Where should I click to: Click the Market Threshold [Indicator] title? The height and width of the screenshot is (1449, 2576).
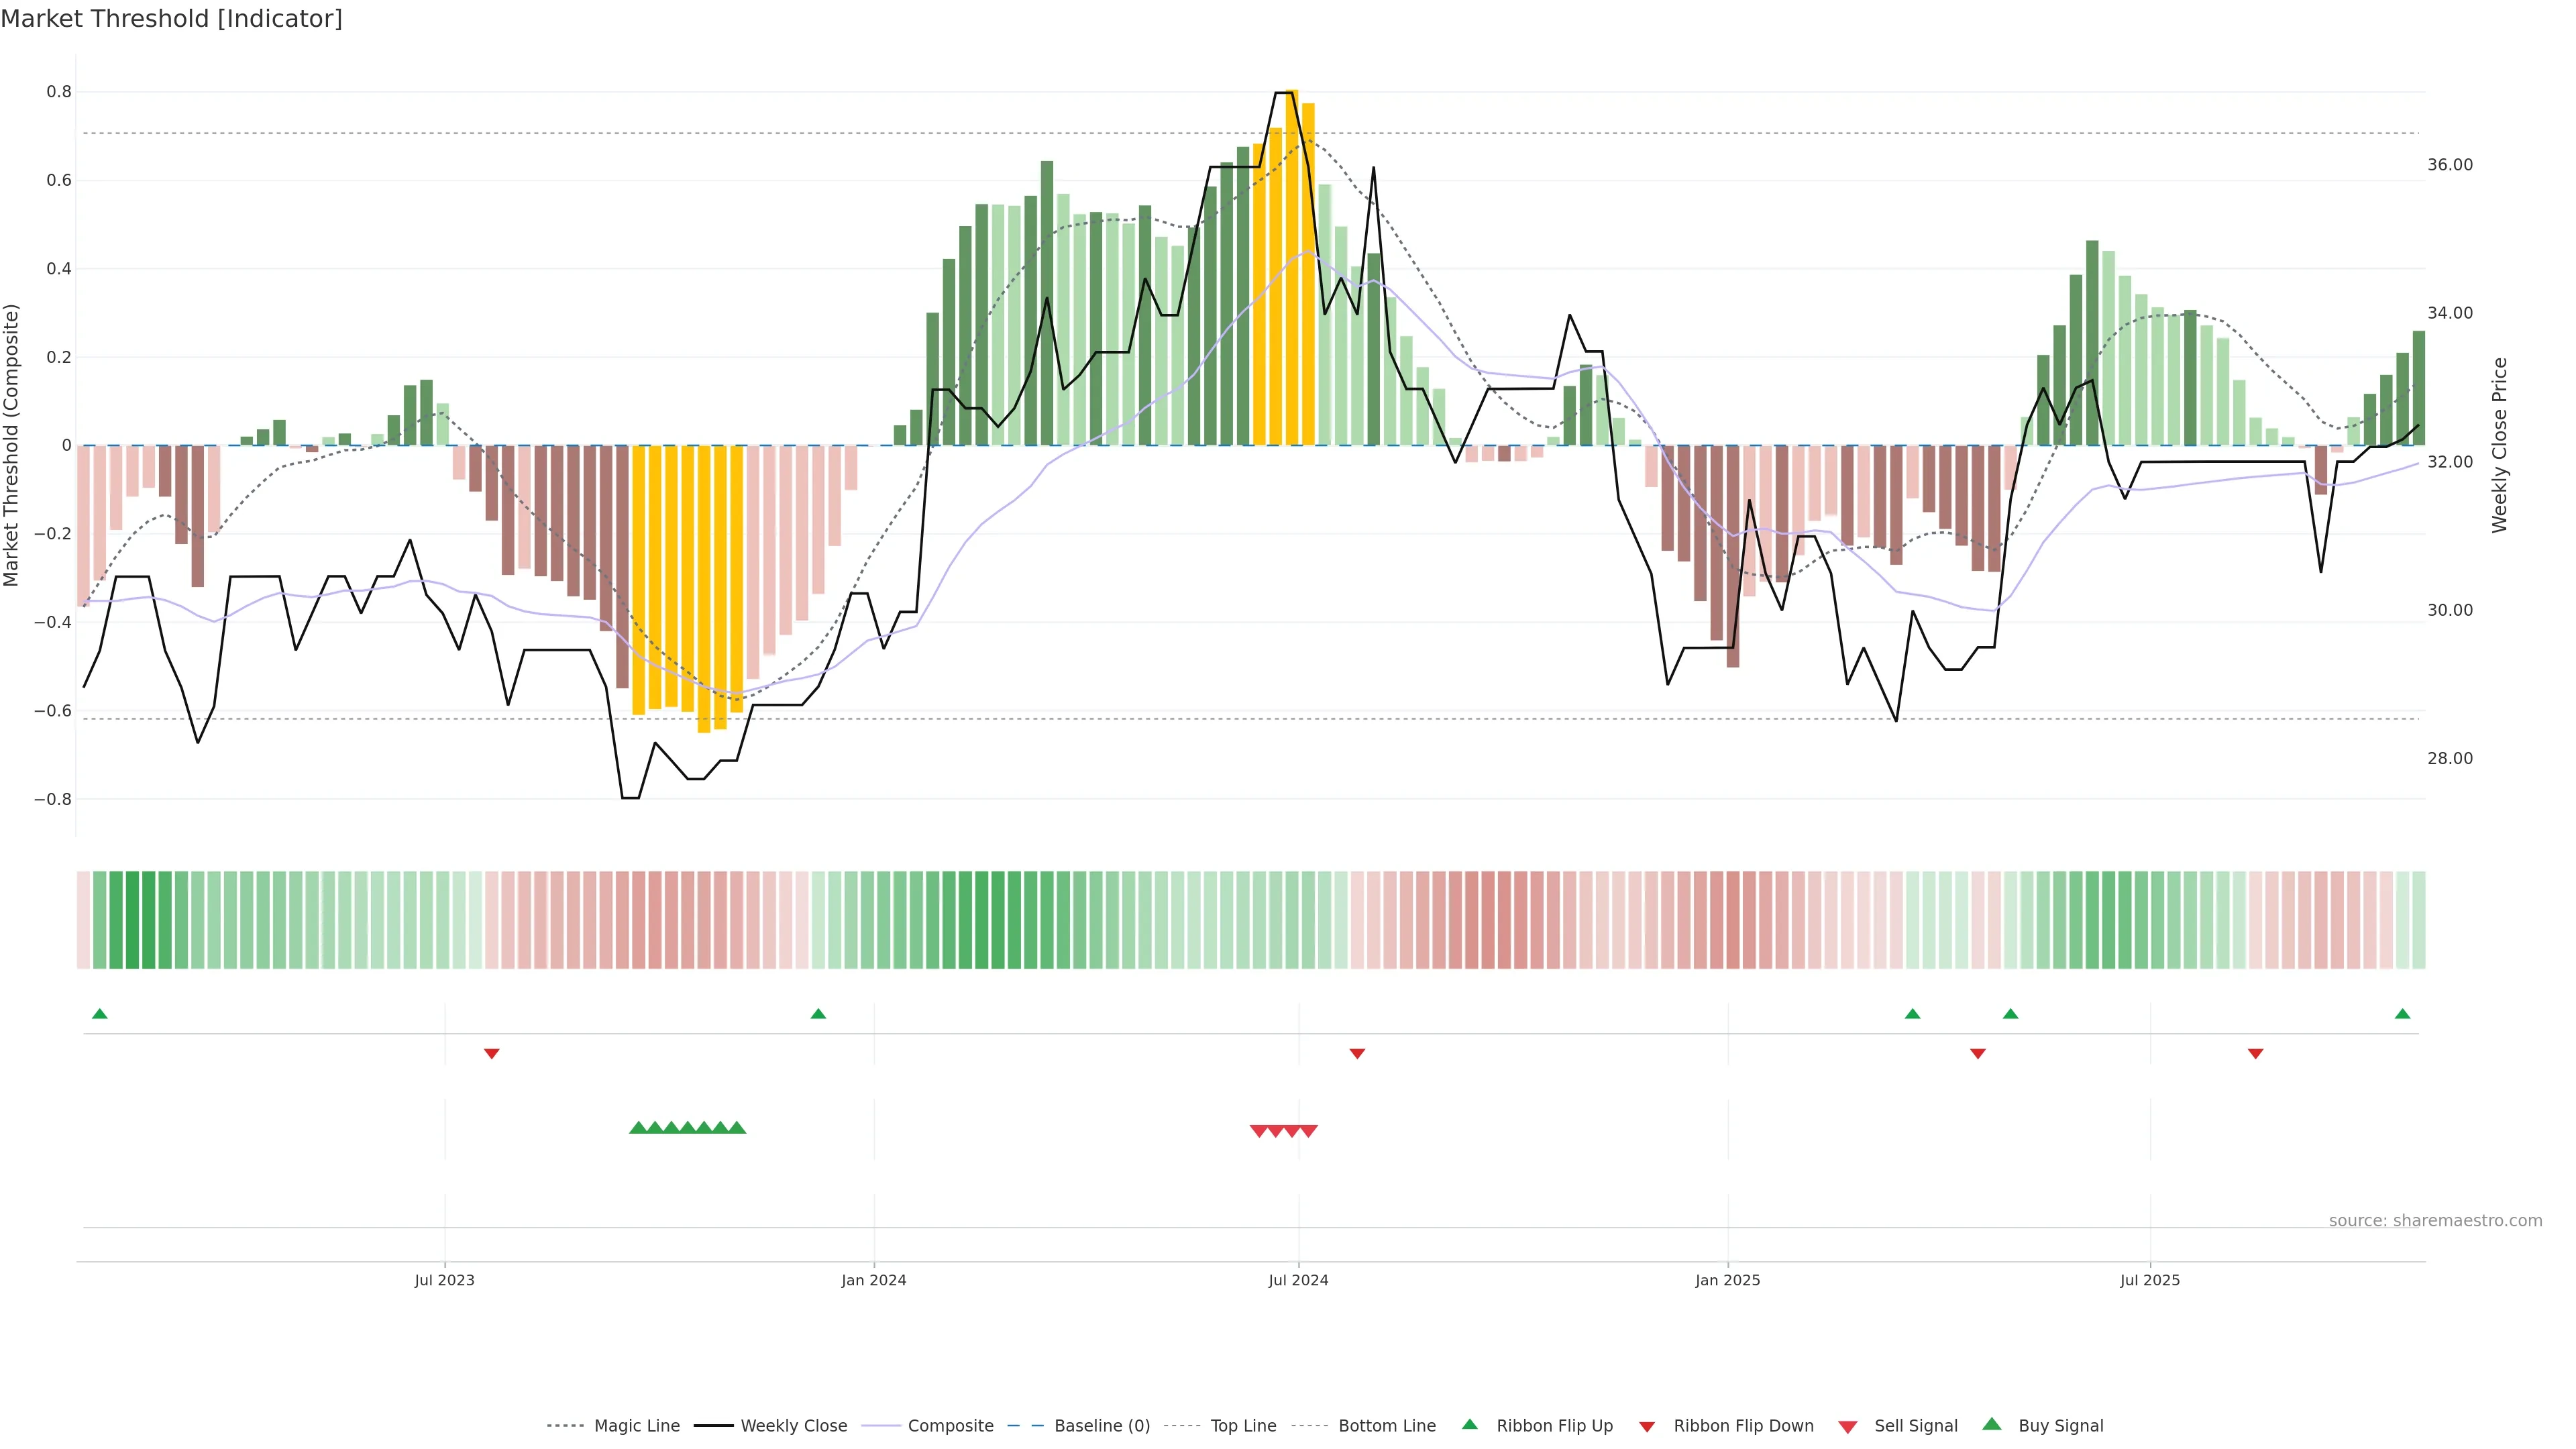tap(171, 19)
